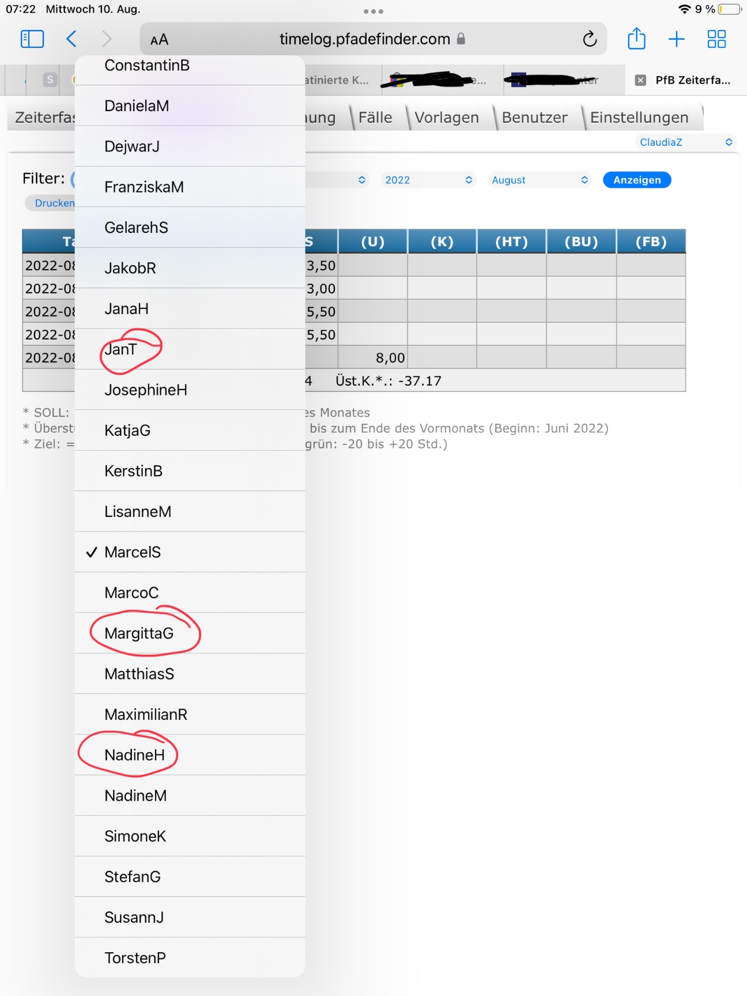Tap the AA reader text-size icon

[x=159, y=40]
